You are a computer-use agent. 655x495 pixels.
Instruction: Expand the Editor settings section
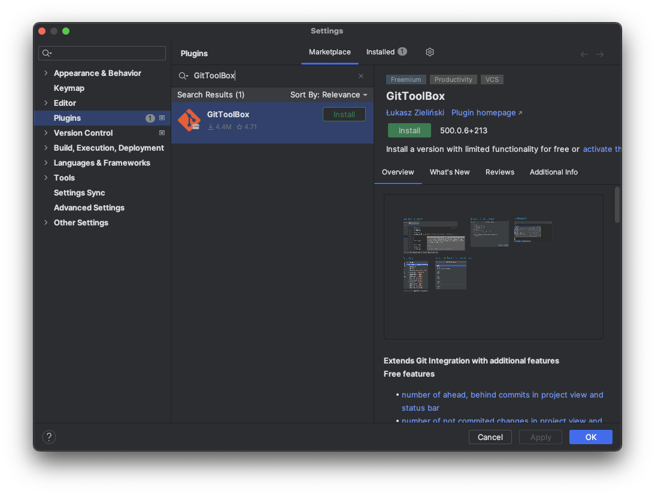46,103
